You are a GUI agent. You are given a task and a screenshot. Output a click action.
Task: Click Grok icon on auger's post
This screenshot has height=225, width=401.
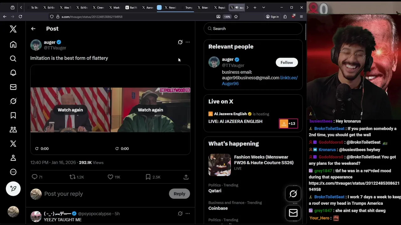coord(180,42)
